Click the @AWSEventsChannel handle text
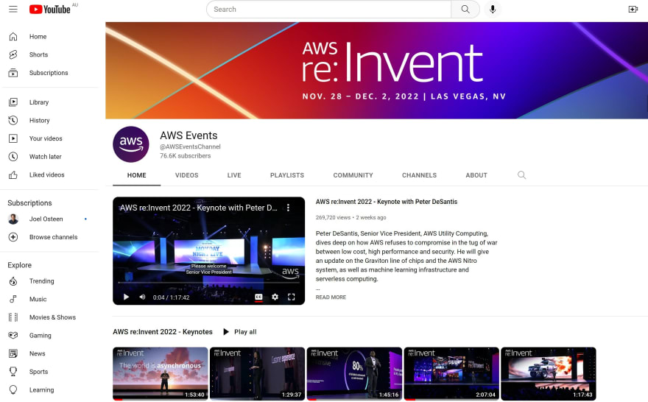This screenshot has width=648, height=402. (x=190, y=147)
